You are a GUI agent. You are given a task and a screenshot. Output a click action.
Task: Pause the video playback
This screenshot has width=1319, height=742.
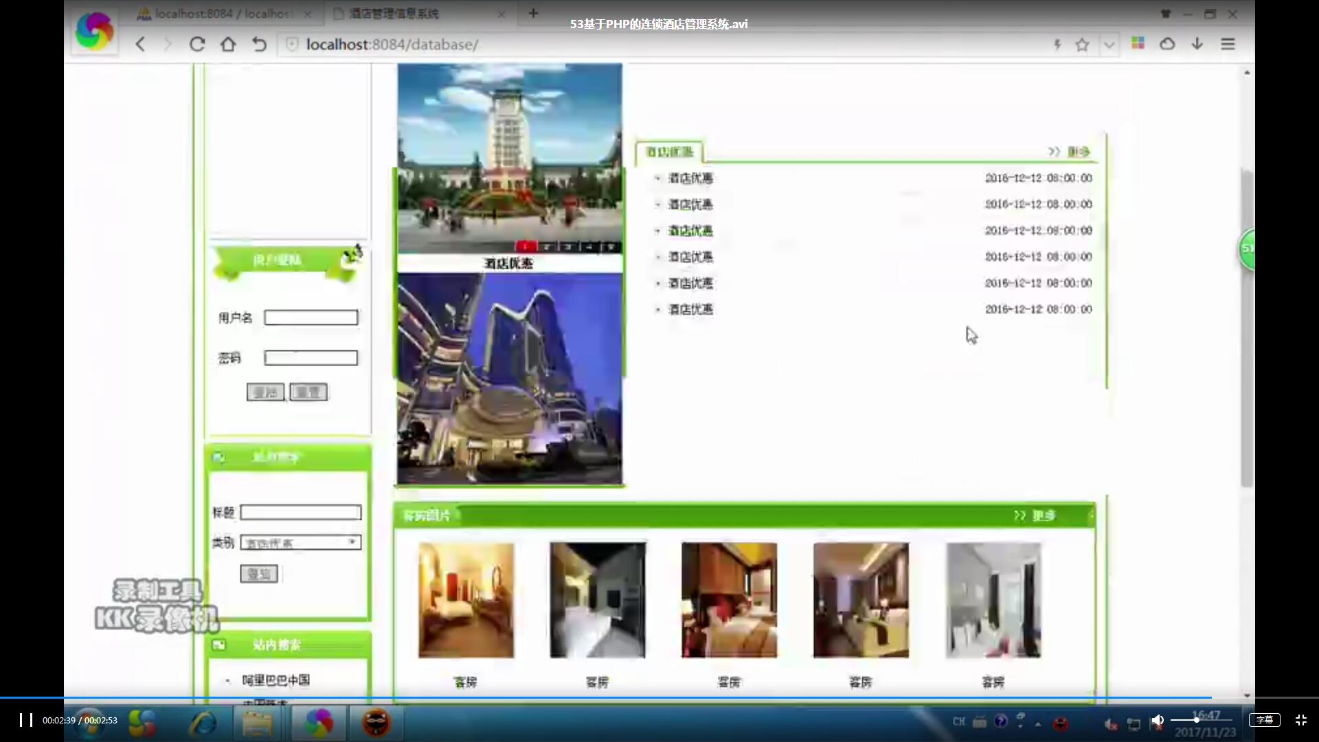click(x=26, y=719)
